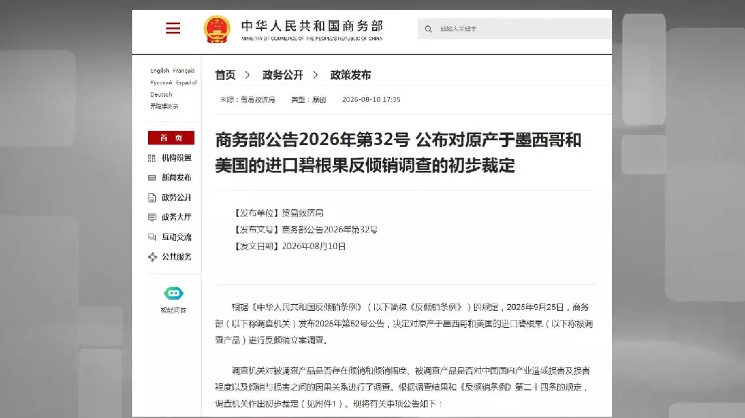Click chevron after 首页 breadcrumb
The image size is (745, 418).
coord(247,75)
